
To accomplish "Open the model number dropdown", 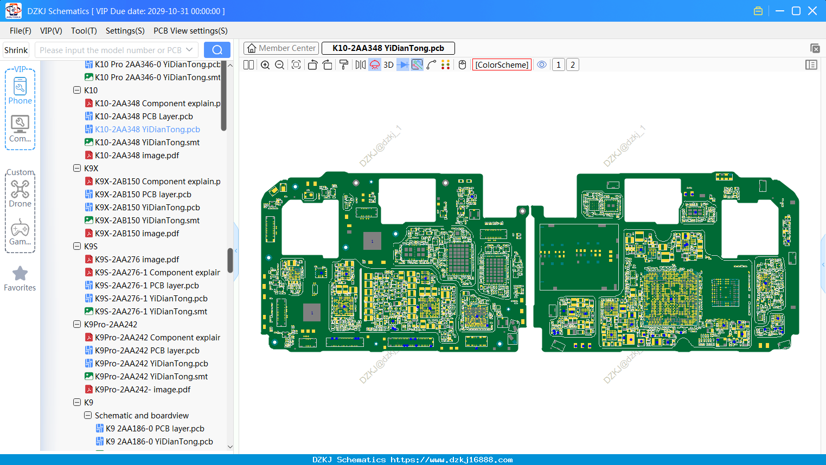I will pyautogui.click(x=189, y=50).
